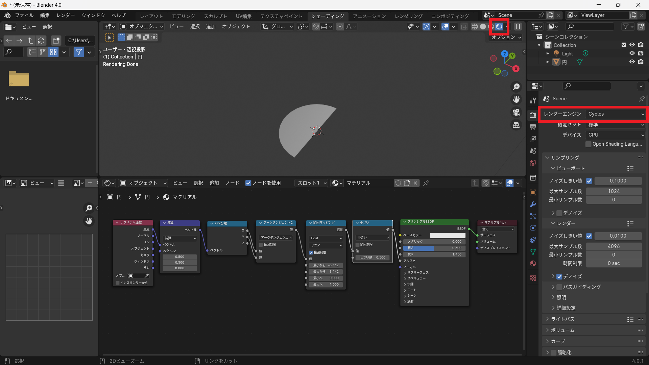Switch perspective/orthographic grid icon in viewport
649x365 pixels.
(x=516, y=125)
